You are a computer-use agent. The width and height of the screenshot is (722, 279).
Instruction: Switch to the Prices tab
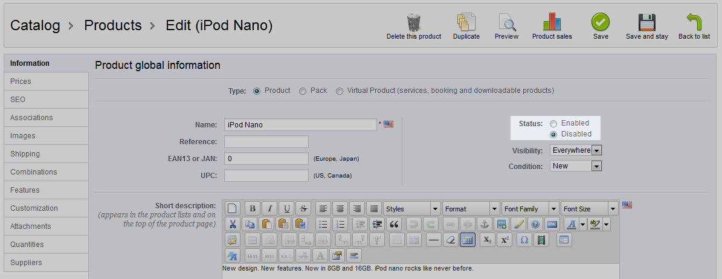(x=46, y=82)
